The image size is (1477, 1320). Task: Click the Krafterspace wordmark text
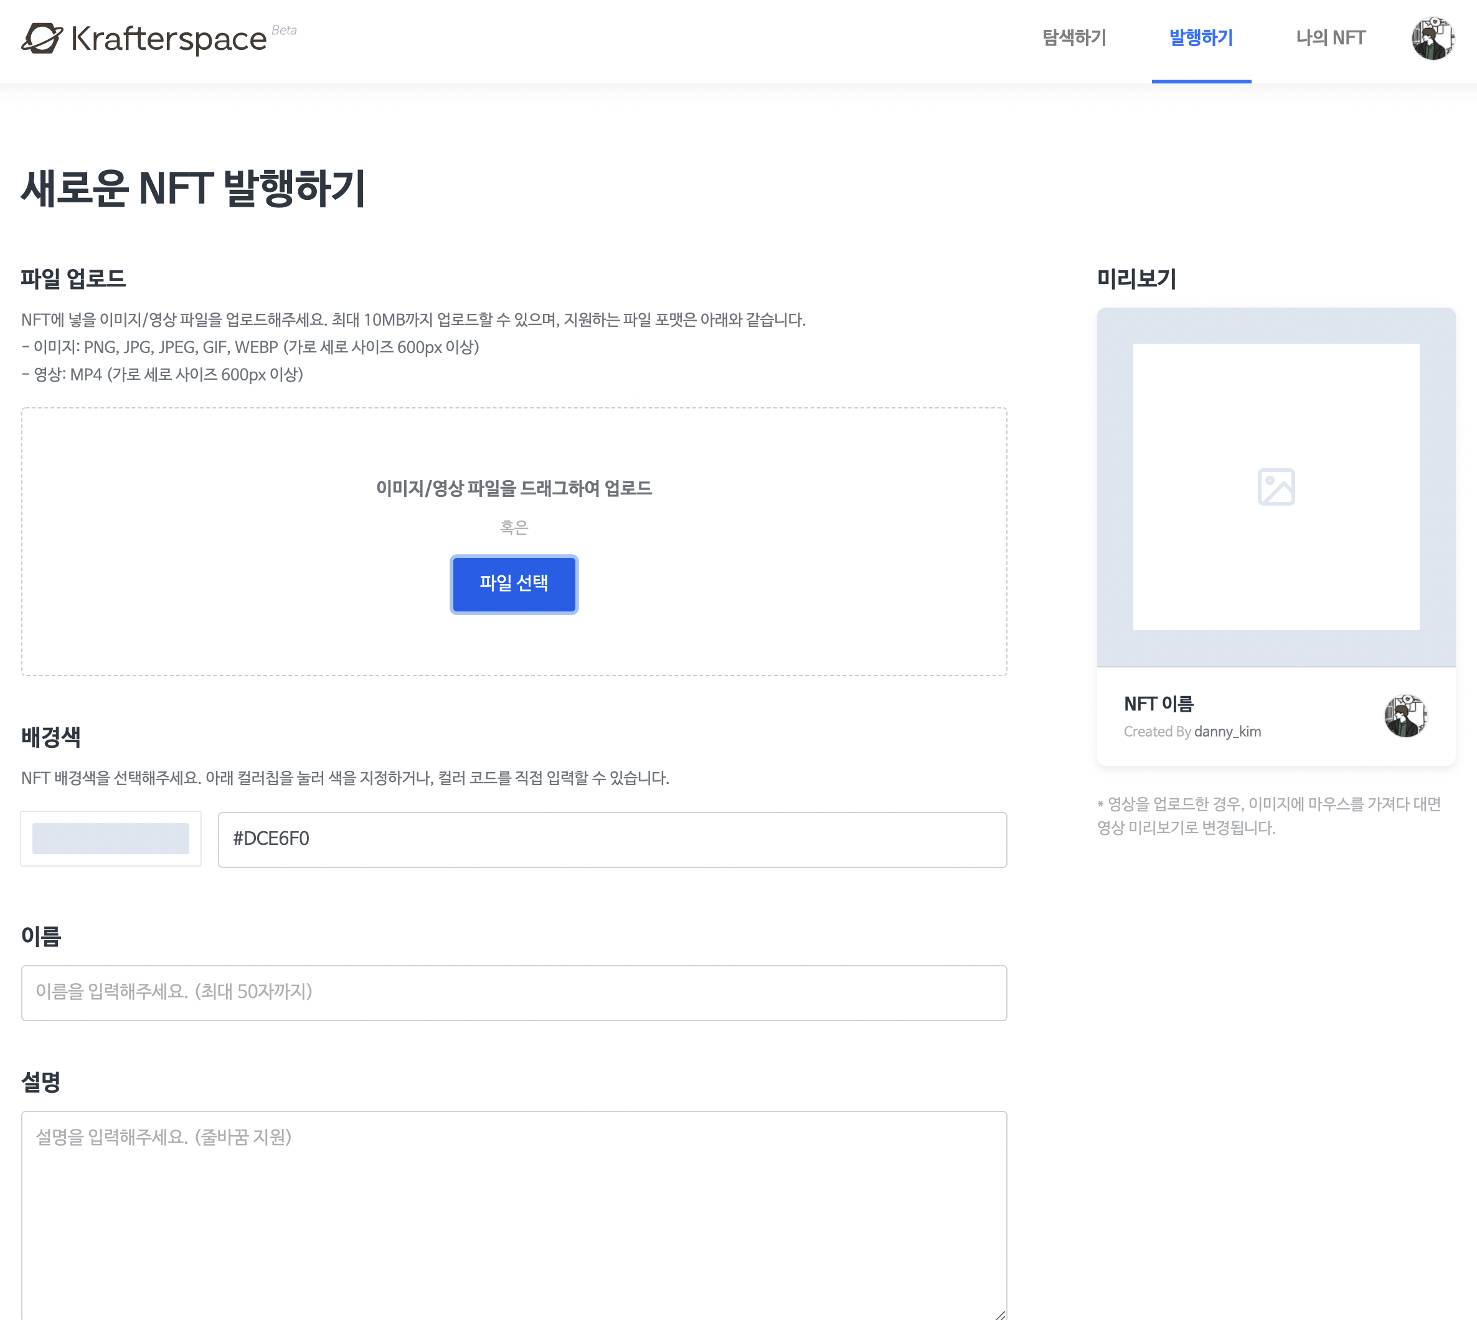(x=168, y=39)
